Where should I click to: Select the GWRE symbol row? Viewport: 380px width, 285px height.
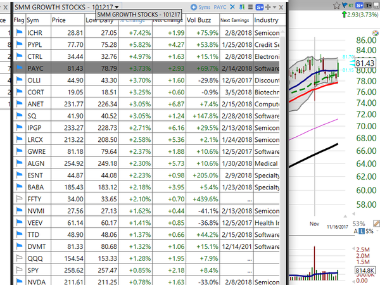click(x=146, y=151)
